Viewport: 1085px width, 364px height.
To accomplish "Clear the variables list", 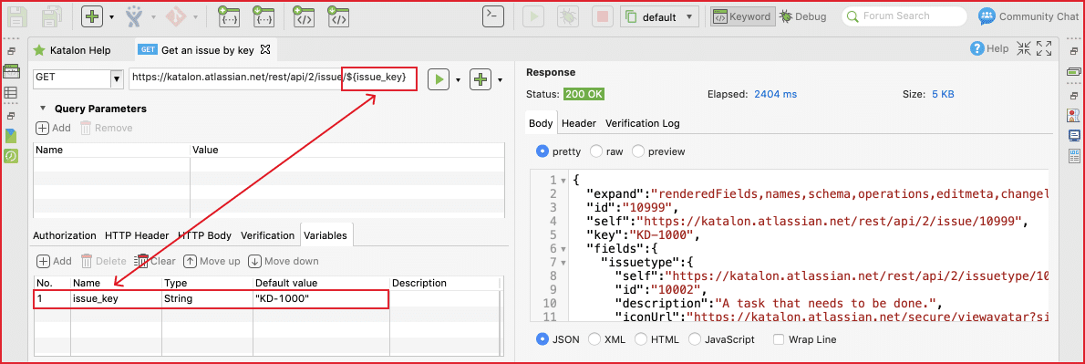I will [156, 261].
